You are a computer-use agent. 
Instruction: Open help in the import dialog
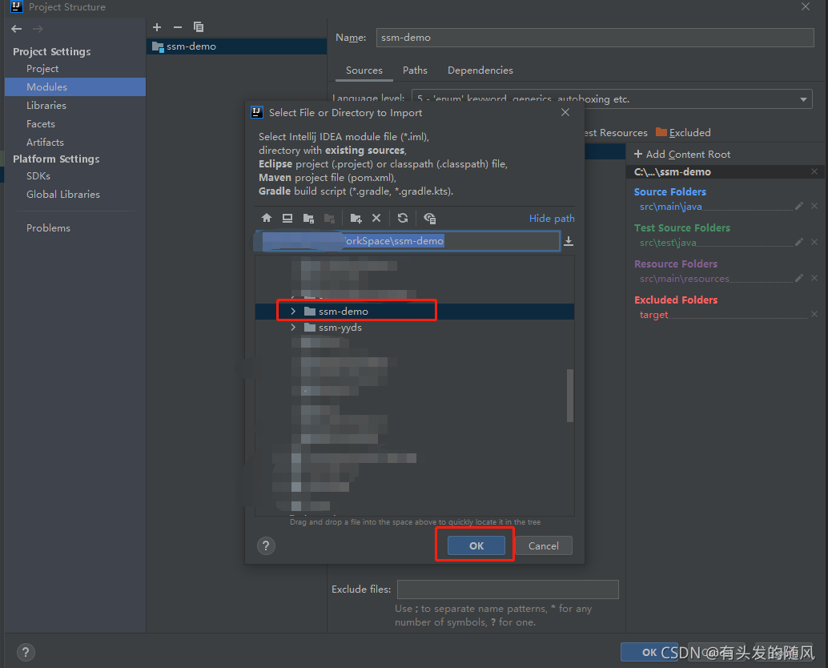(x=266, y=546)
